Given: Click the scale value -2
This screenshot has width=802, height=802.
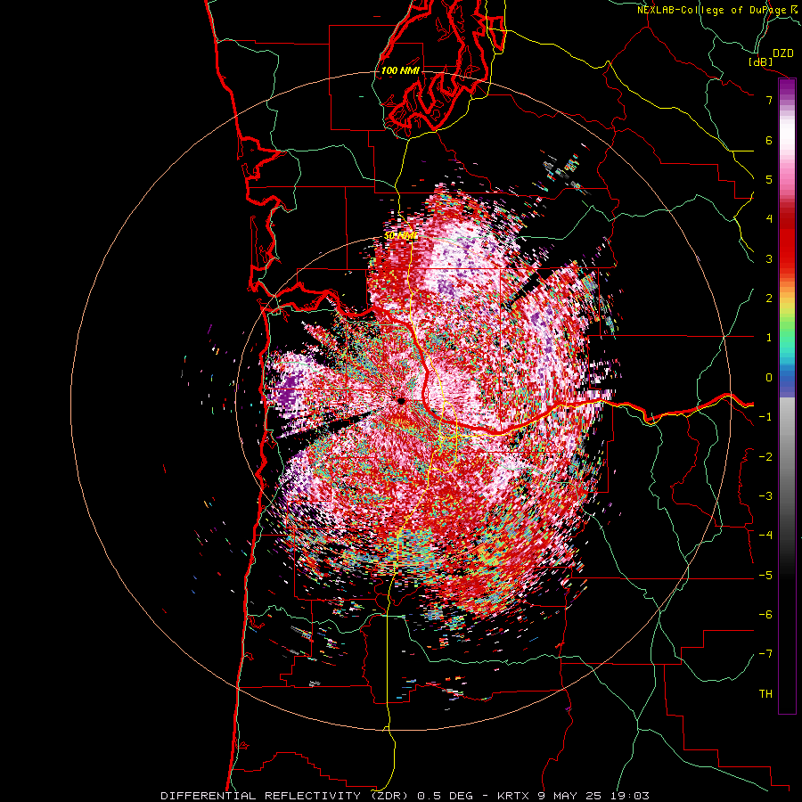Looking at the screenshot, I should point(765,457).
